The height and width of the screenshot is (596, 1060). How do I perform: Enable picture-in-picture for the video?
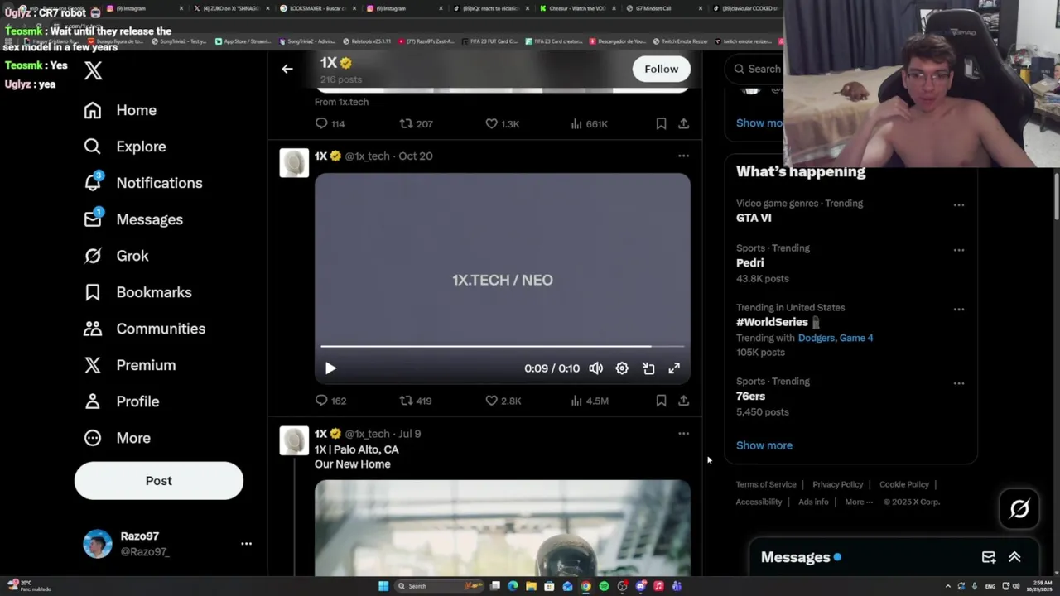648,368
